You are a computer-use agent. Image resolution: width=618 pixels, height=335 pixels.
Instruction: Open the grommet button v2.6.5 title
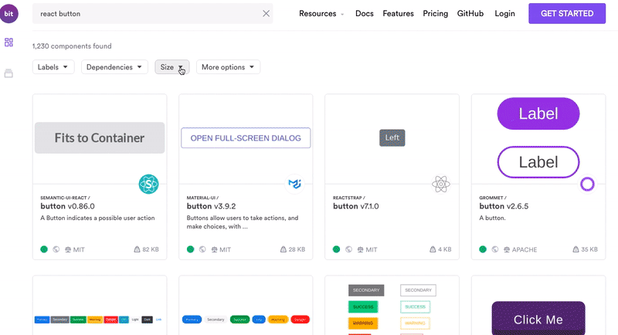click(504, 206)
